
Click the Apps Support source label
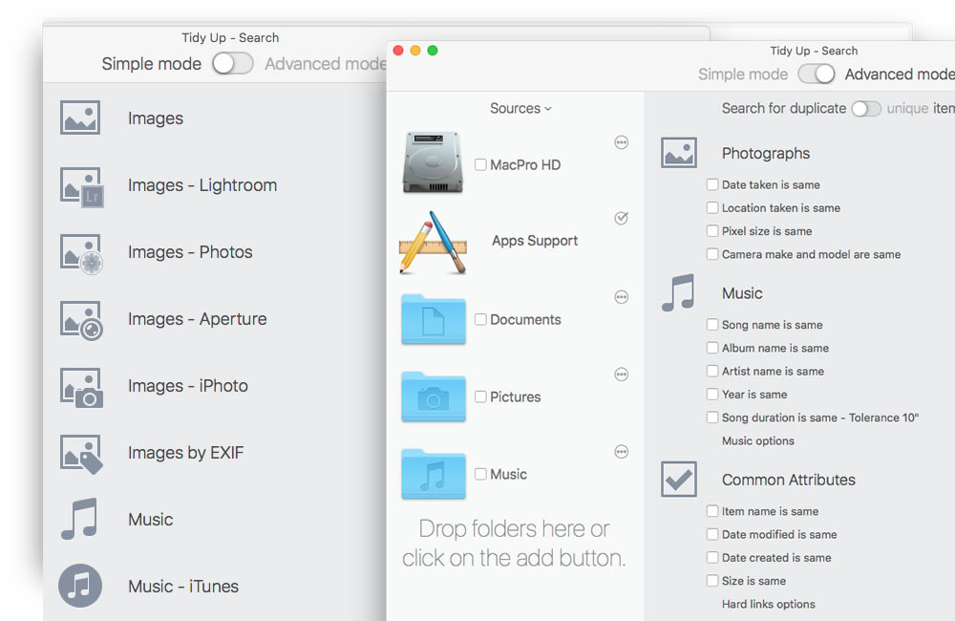pyautogui.click(x=535, y=241)
